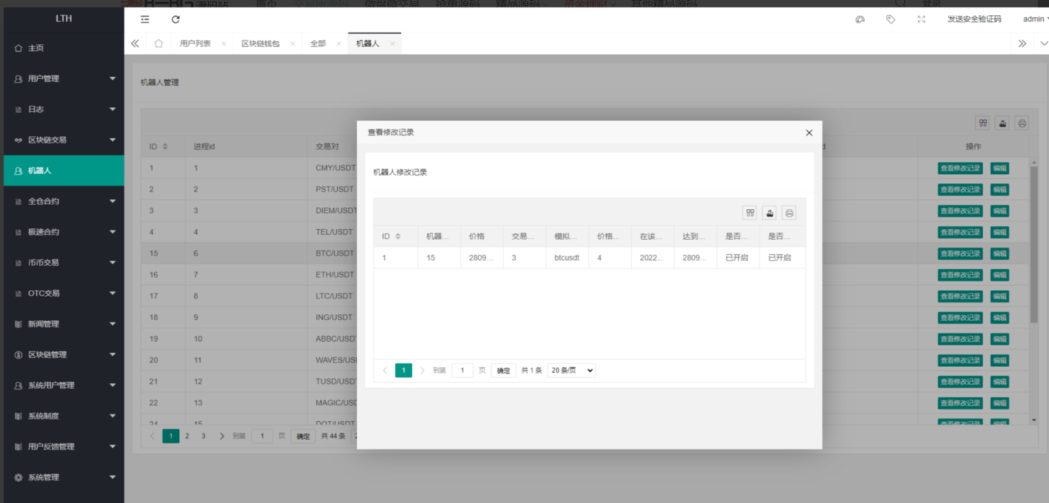Enter fullscreen using the expand icon
This screenshot has height=503, width=1049.
[921, 20]
